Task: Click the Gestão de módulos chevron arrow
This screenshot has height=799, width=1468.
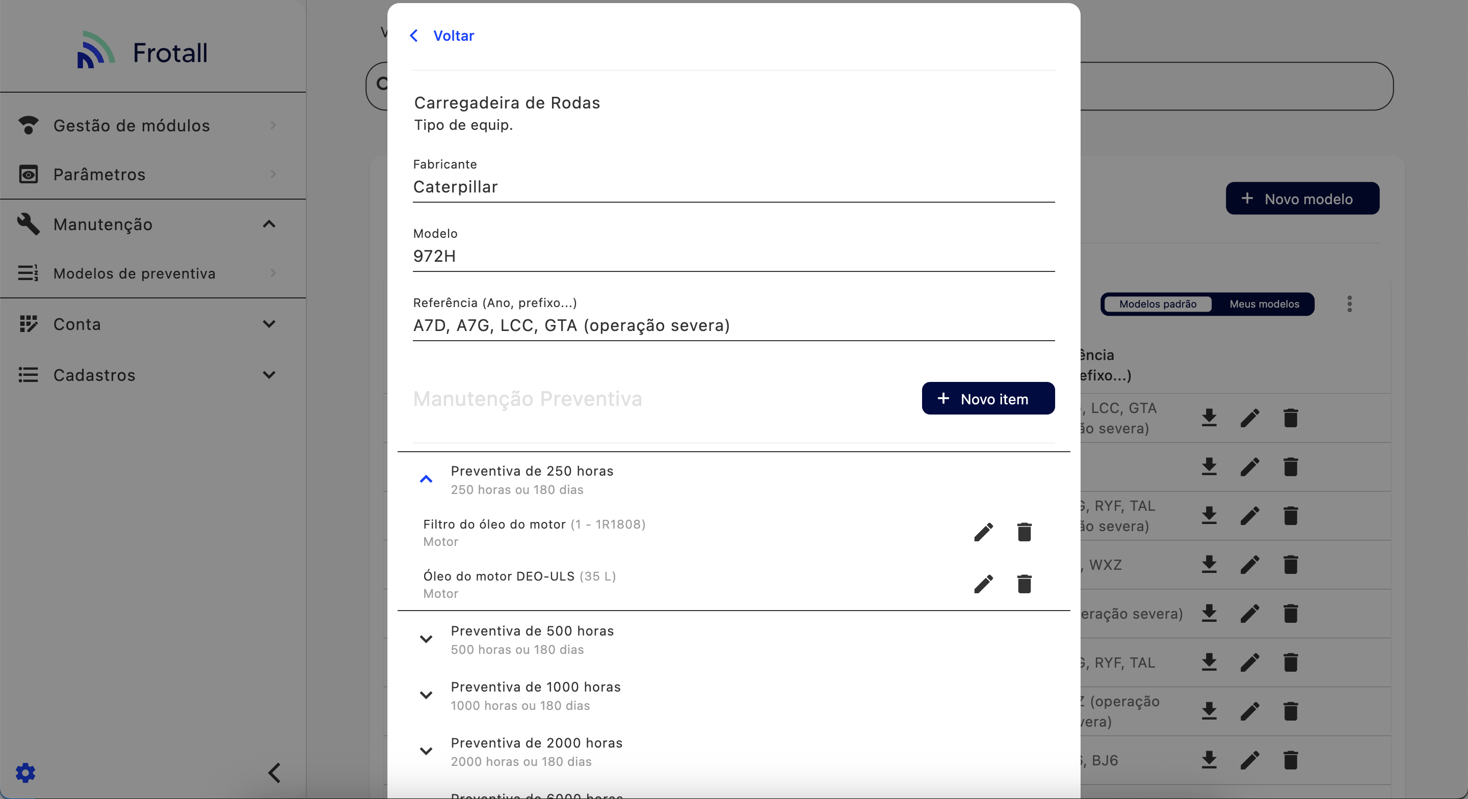Action: click(x=274, y=125)
